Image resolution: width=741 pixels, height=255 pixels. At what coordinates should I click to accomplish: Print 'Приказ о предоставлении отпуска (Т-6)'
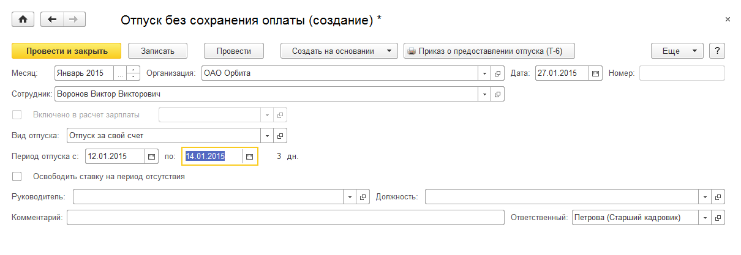point(489,51)
